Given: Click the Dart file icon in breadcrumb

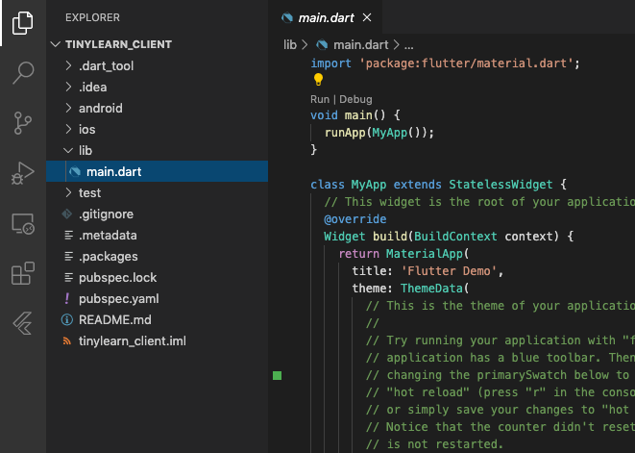Looking at the screenshot, I should point(322,44).
